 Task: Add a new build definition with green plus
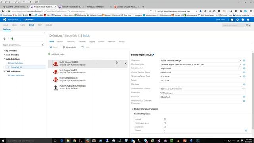[12, 39]
